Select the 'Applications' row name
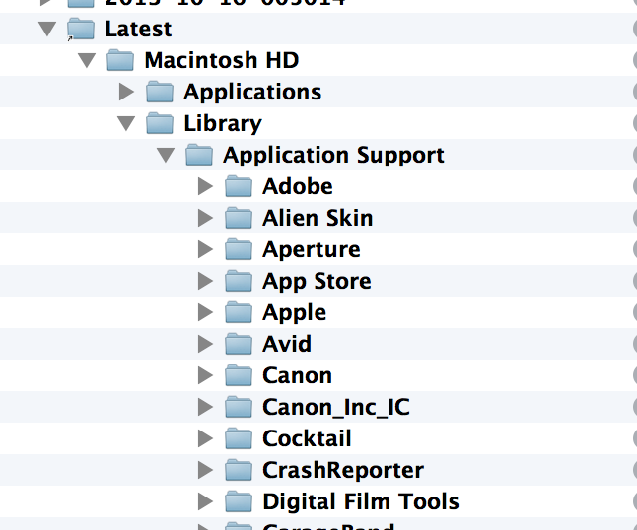This screenshot has height=530, width=637. pyautogui.click(x=252, y=93)
